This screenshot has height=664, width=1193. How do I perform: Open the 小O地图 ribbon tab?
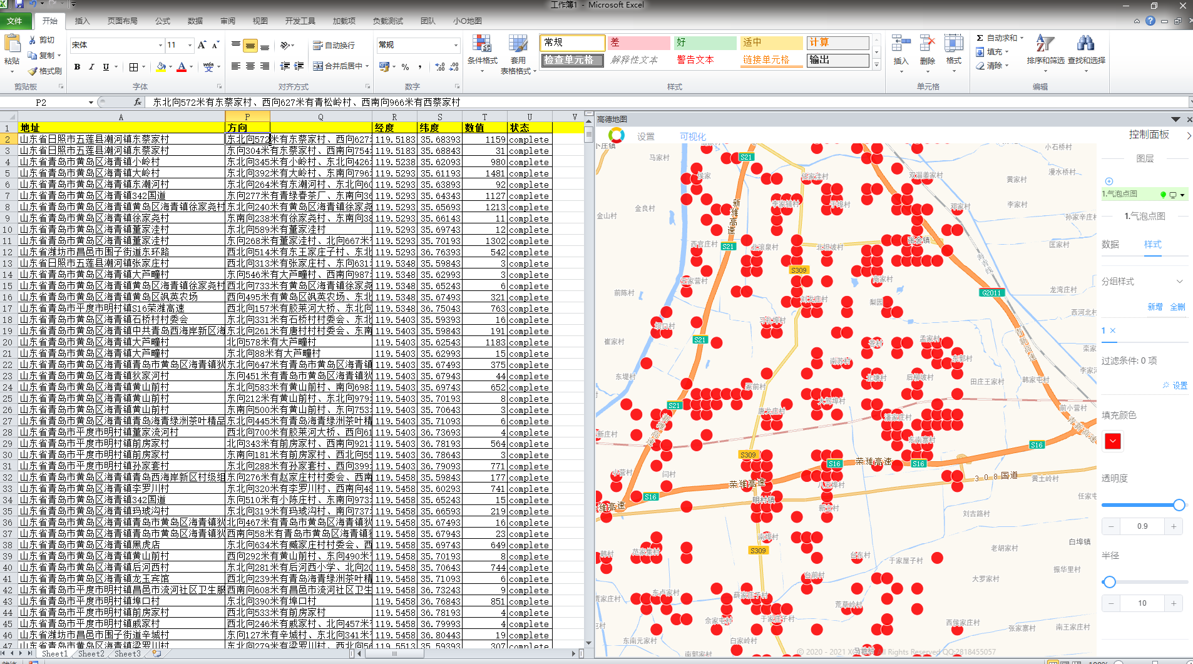(x=468, y=21)
